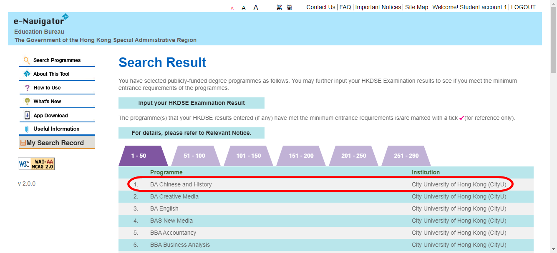Click the What's New lightbulb icon
This screenshot has width=557, height=253.
pos(27,102)
